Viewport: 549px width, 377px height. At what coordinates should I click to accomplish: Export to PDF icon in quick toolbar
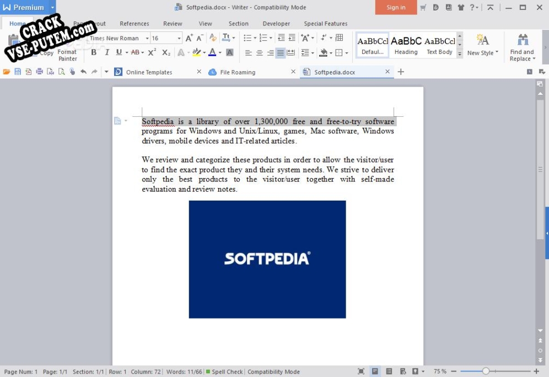[x=28, y=72]
